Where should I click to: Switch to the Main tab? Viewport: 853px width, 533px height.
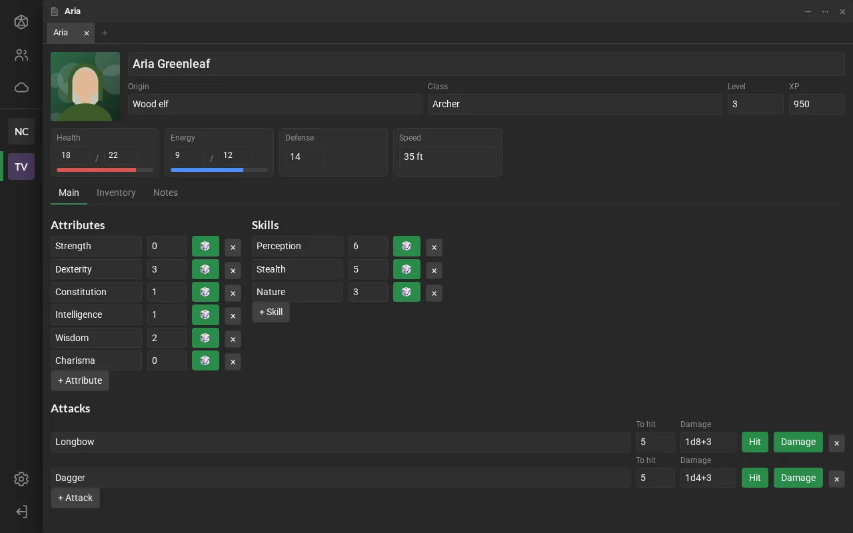tap(69, 193)
